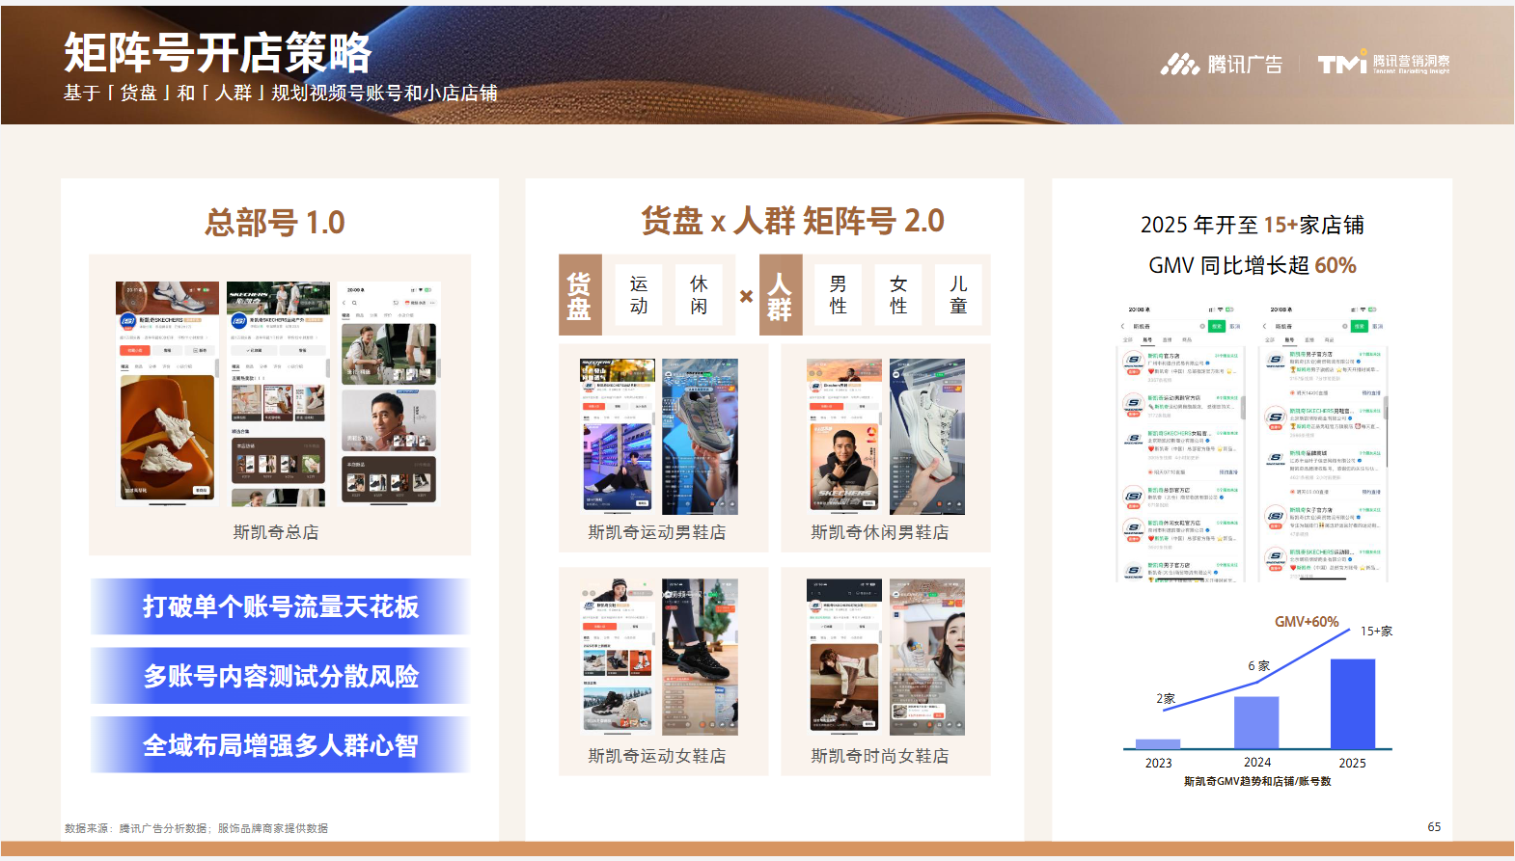The height and width of the screenshot is (861, 1515).
Task: Click the brown 人群 label block
Action: pos(780,295)
